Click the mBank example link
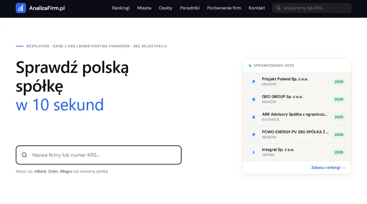Screen dimensions: 367x204 [40, 171]
